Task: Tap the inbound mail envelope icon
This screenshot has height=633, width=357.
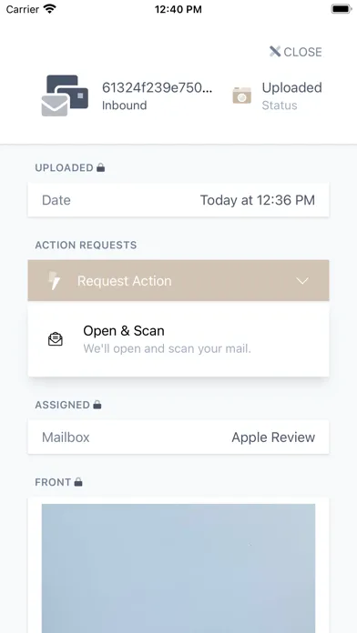Action: [x=65, y=95]
